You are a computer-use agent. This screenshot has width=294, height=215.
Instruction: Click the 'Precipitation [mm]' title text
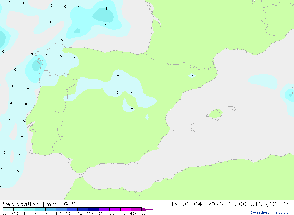click(x=30, y=204)
